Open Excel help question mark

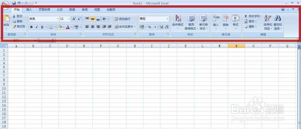point(283,10)
